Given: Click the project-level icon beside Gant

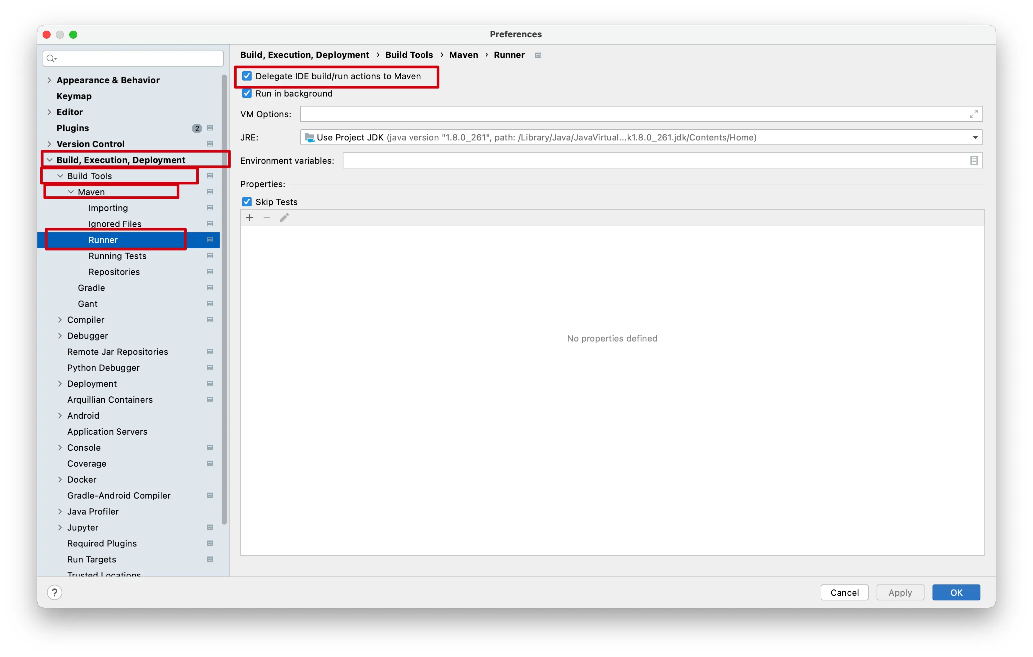Looking at the screenshot, I should click(x=210, y=304).
